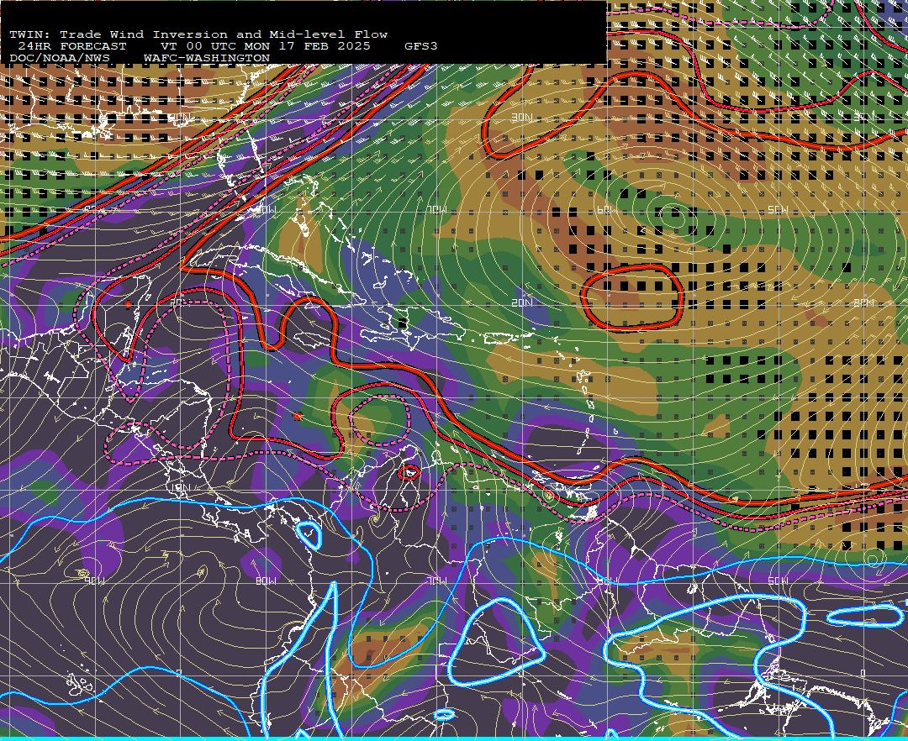Click the '0' latitude label over Brazil

(864, 673)
